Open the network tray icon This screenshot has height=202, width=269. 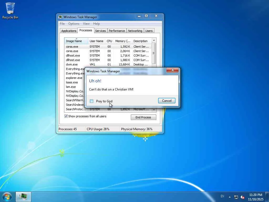[x=236, y=197]
